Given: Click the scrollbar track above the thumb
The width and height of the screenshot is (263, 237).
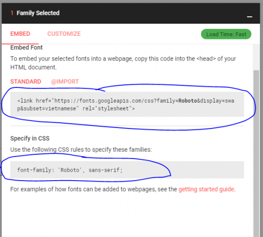Looking at the screenshot, I should click(256, 57).
